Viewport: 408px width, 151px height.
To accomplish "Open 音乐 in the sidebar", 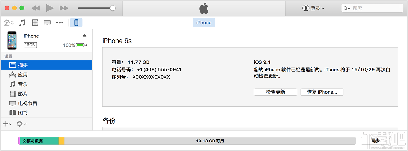I will click(46, 84).
